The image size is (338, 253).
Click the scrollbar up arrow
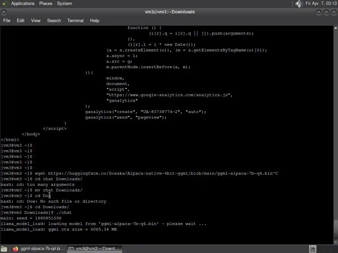click(x=336, y=28)
